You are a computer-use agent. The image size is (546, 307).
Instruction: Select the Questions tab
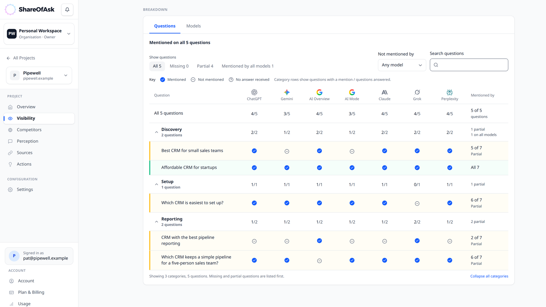click(165, 26)
